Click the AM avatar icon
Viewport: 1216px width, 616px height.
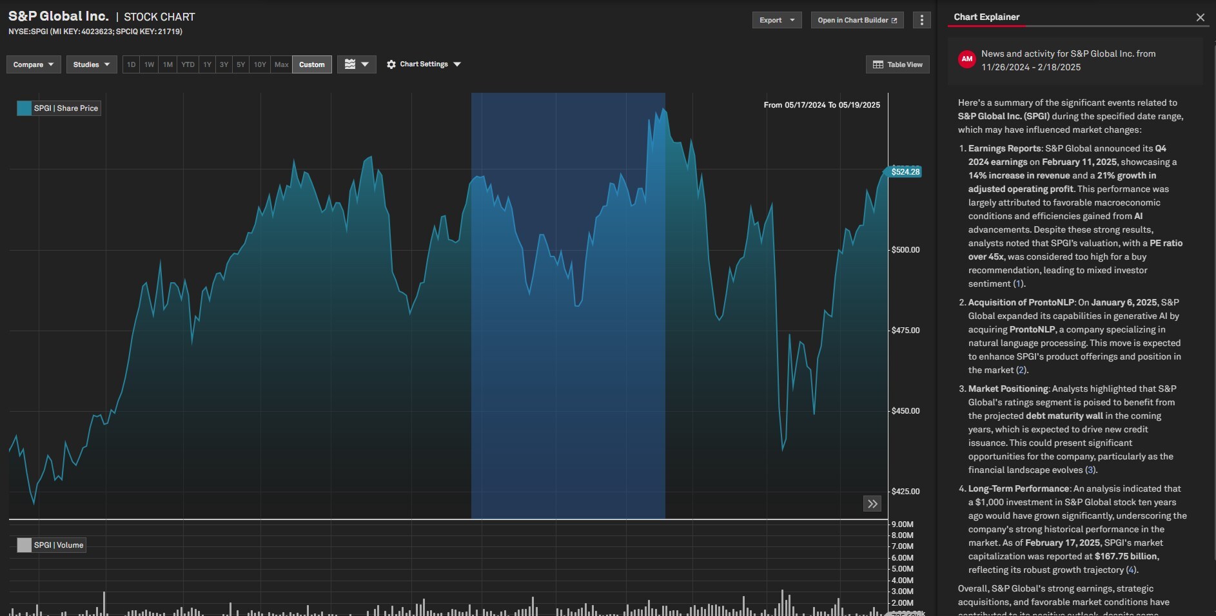tap(966, 59)
